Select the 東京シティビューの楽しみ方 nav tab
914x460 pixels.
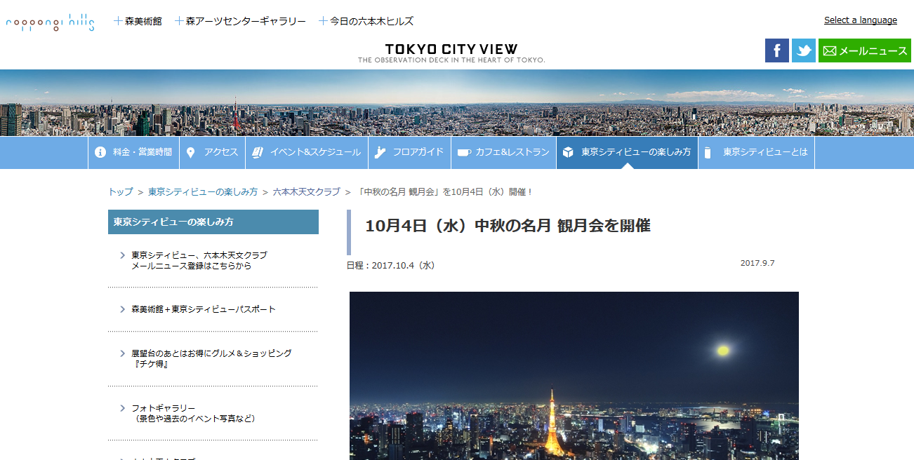pyautogui.click(x=628, y=152)
